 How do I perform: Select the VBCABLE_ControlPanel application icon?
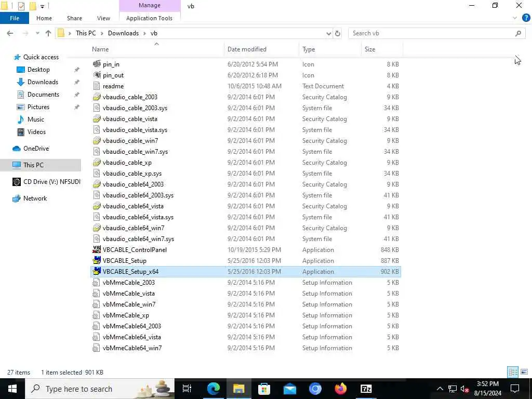tap(97, 250)
